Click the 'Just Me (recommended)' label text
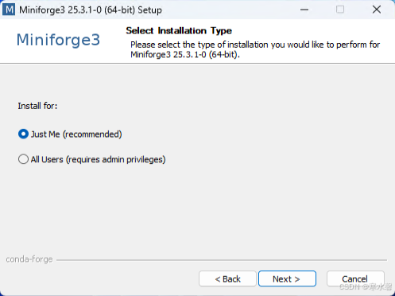The width and height of the screenshot is (395, 296). point(76,134)
